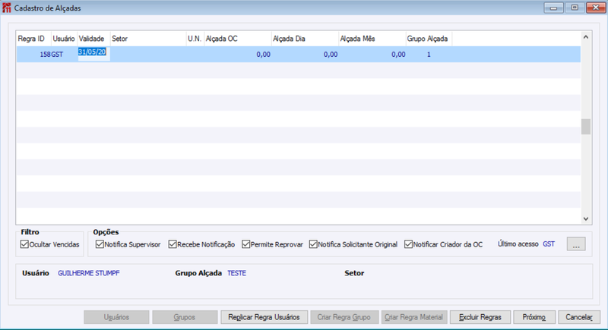
Task: Click the Alçada Mês column header
Action: (372, 39)
